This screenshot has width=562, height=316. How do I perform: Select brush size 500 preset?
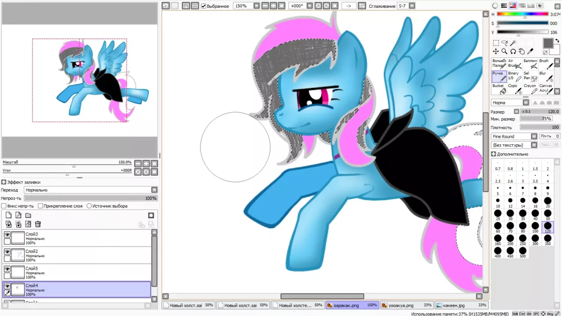coord(522,252)
